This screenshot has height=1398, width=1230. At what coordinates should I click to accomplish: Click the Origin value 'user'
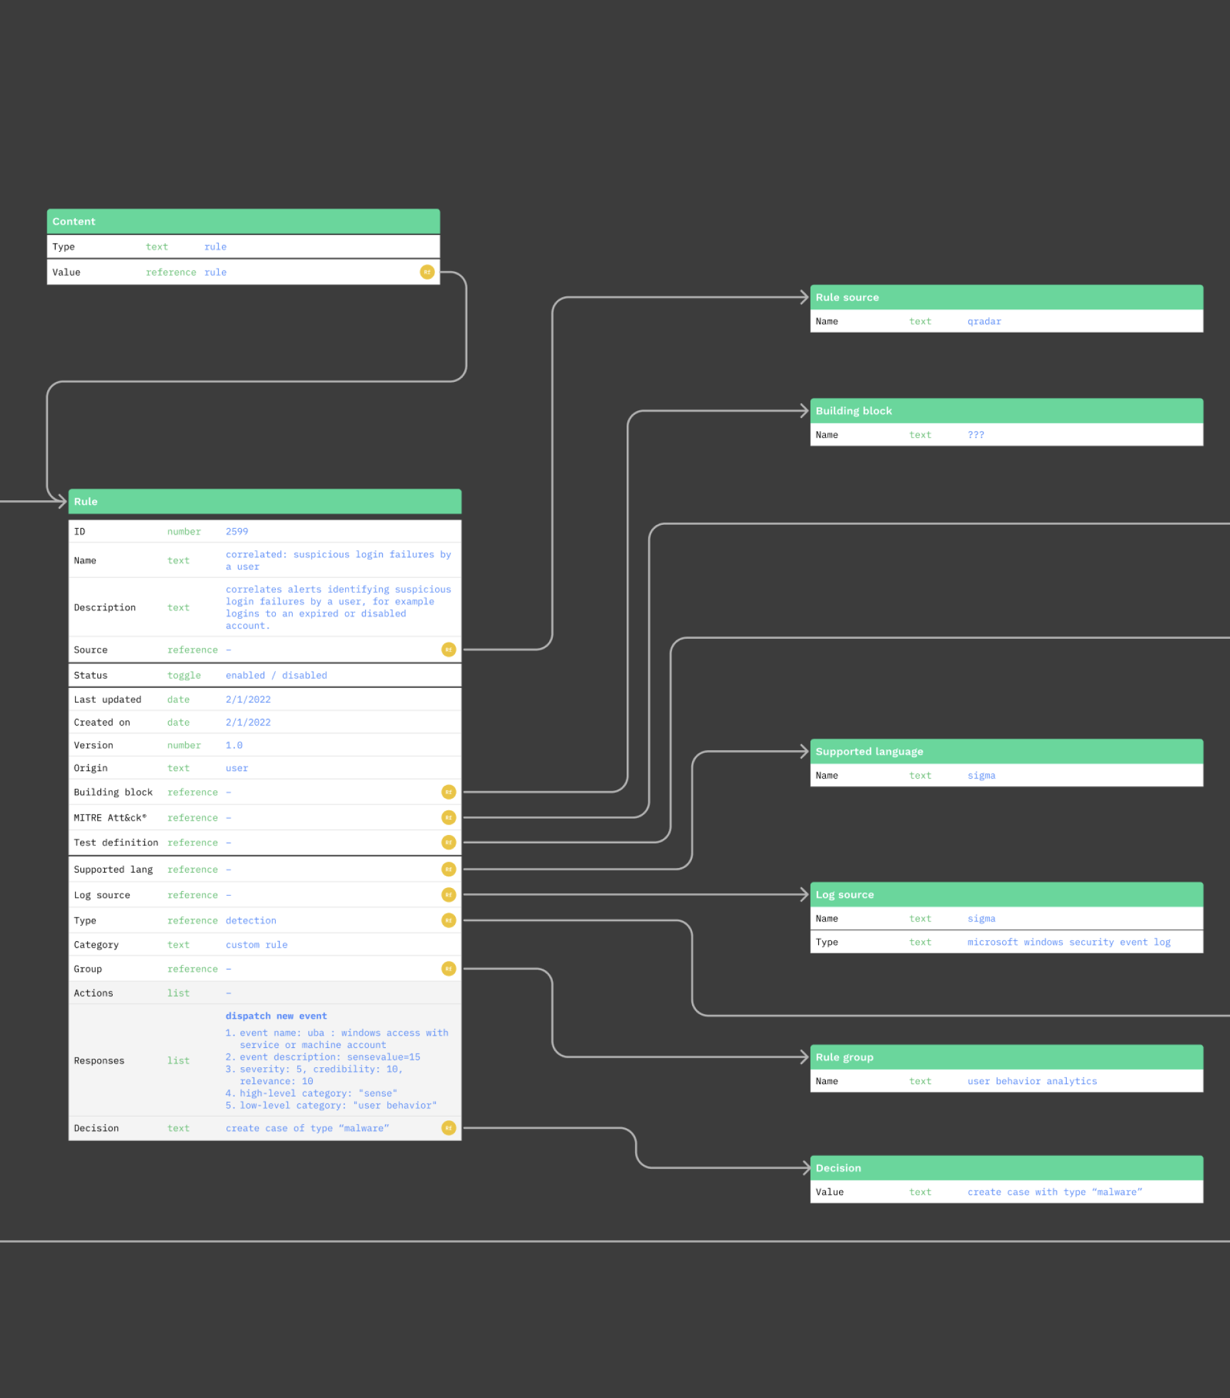tap(237, 768)
